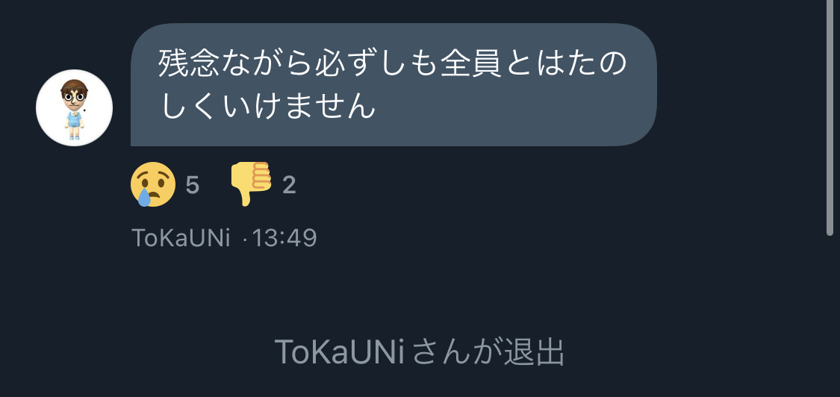Tap the thumbs down emoji reaction
The image size is (840, 397).
(x=251, y=184)
